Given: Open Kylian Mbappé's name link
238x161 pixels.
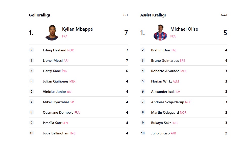Looking at the screenshot, I should [77, 29].
